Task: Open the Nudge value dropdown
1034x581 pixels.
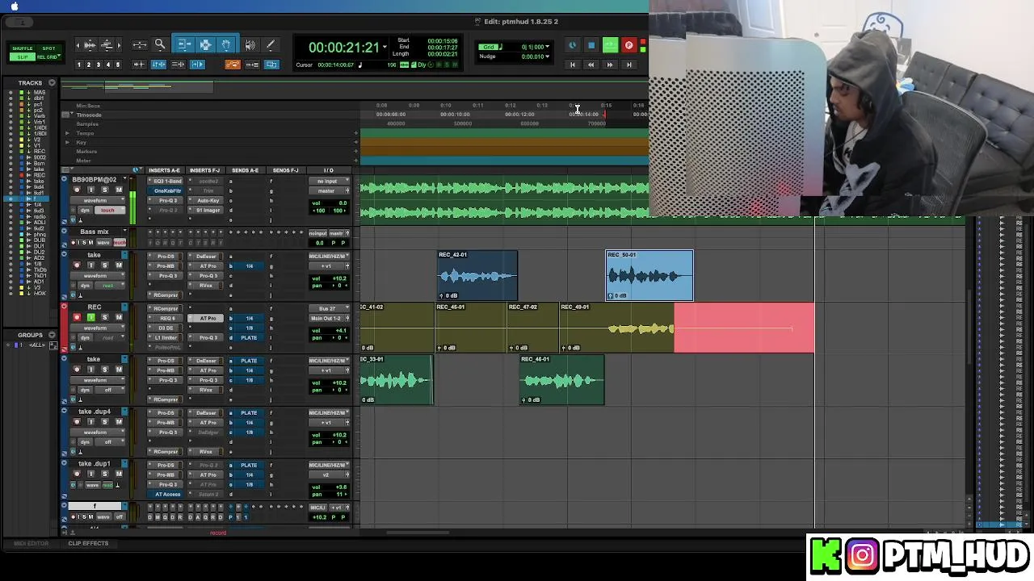Action: [548, 56]
